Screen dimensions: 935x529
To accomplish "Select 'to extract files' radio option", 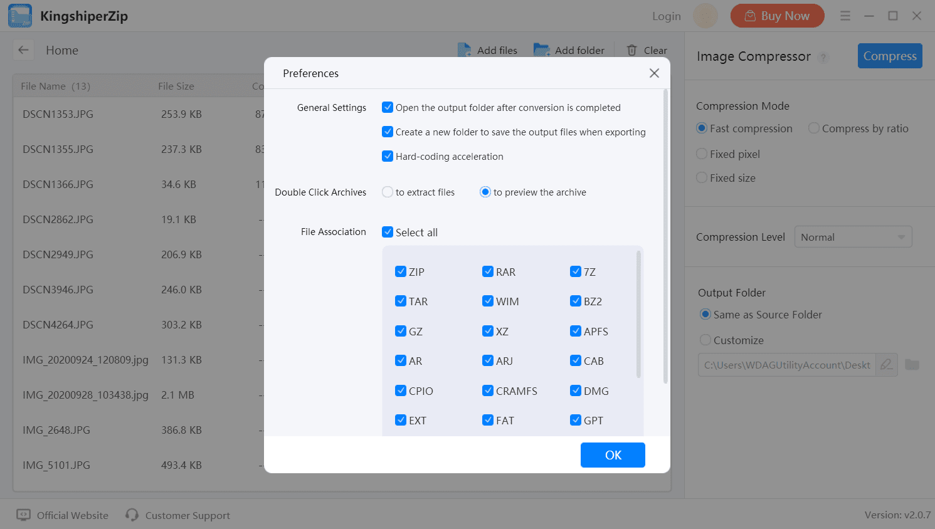I will (388, 192).
